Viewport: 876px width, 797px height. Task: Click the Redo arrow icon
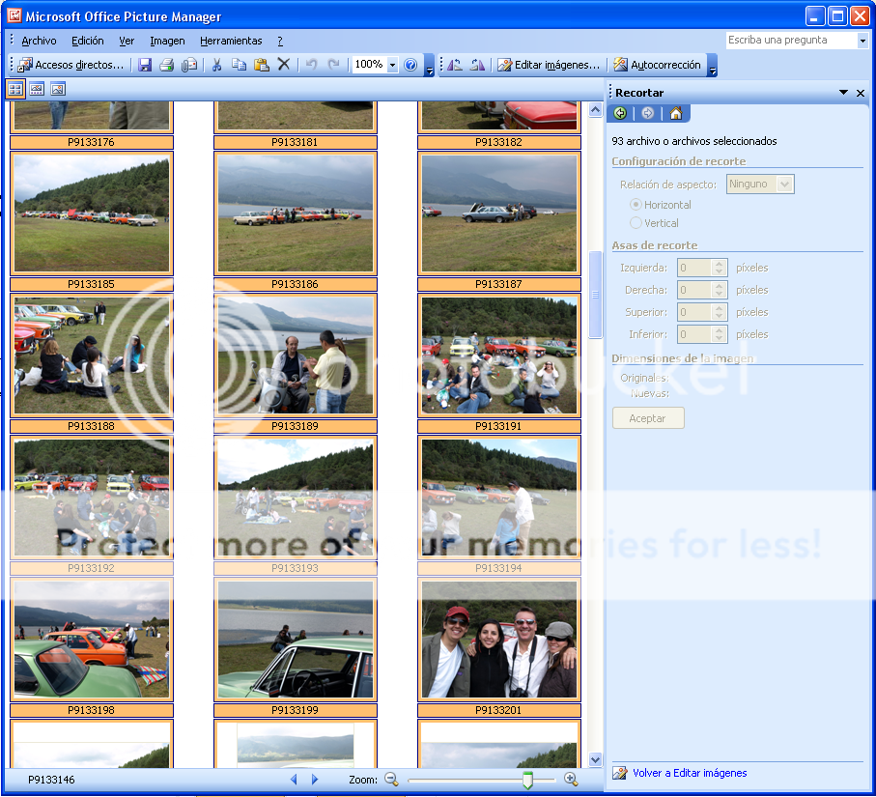333,65
